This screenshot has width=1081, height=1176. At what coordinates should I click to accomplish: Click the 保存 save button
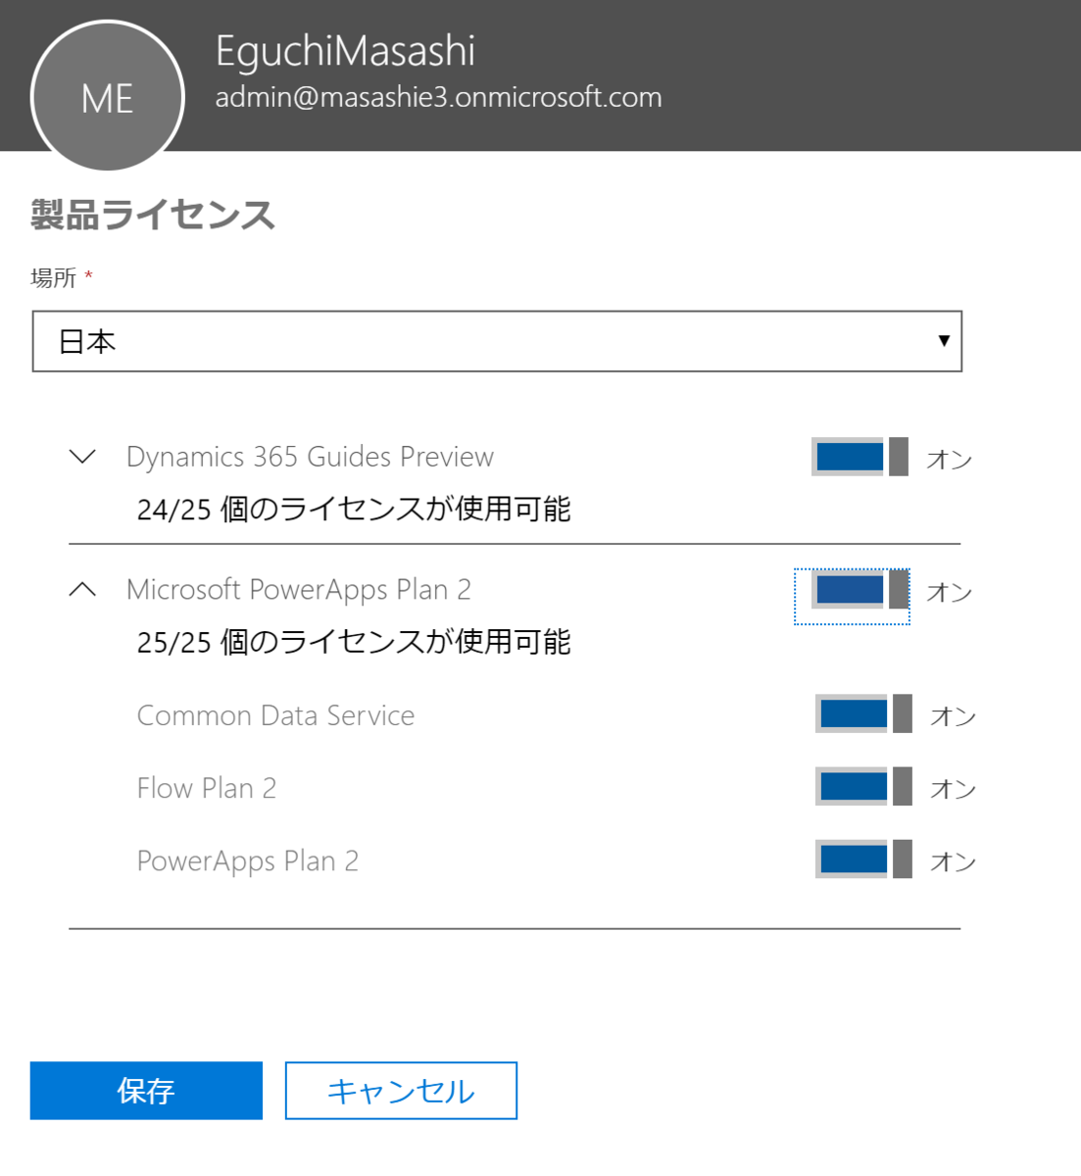click(145, 1090)
